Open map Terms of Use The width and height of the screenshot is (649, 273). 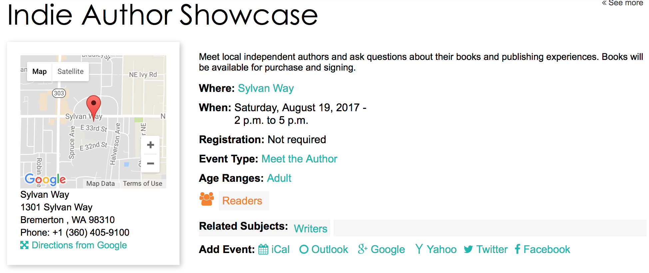(143, 183)
